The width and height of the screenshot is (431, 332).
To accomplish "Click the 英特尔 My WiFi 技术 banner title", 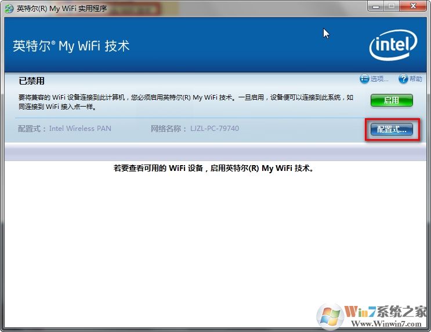I will 71,46.
